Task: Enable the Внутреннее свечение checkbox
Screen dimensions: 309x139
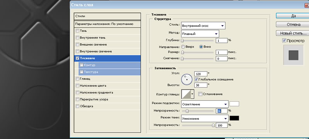Action: coord(78,51)
